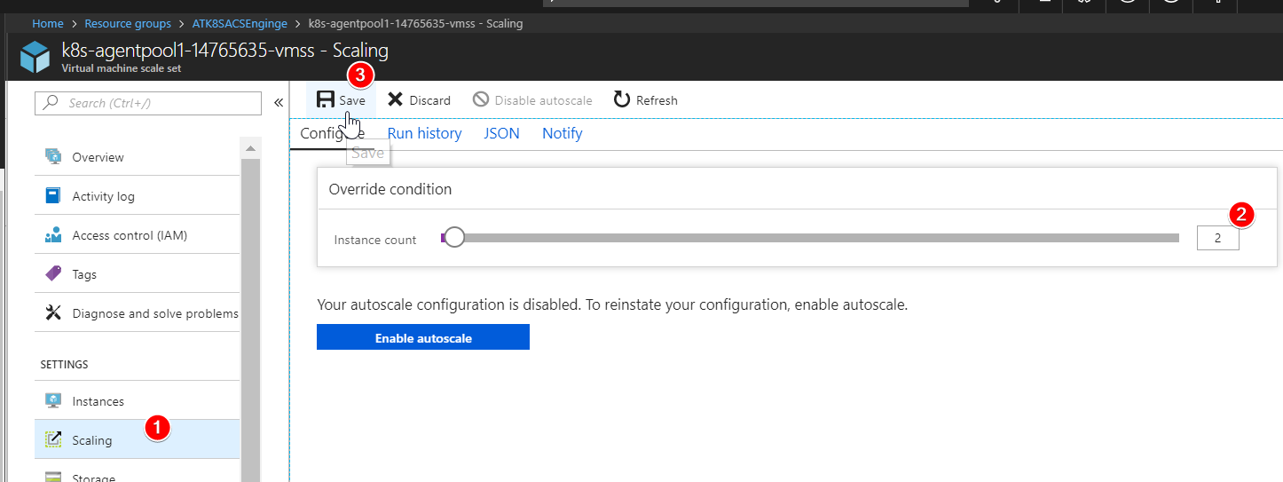Image resolution: width=1283 pixels, height=482 pixels.
Task: Click the sidebar scrollbar up arrow
Action: (250, 147)
